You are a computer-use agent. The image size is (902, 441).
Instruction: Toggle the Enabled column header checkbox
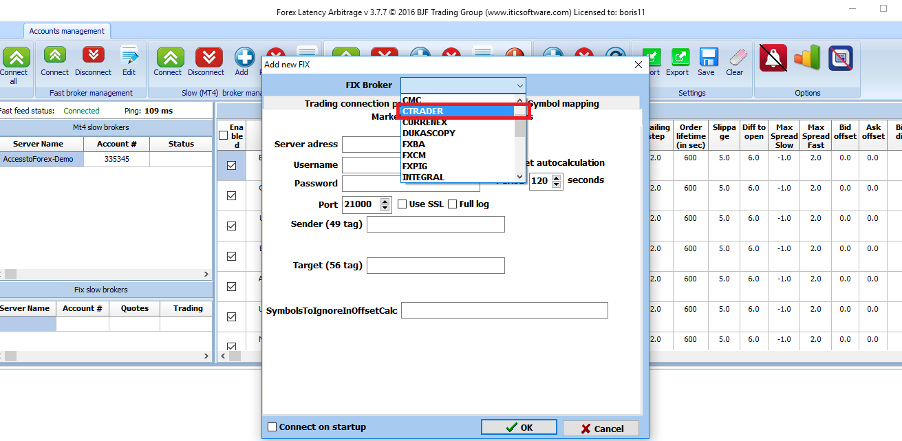pyautogui.click(x=223, y=136)
